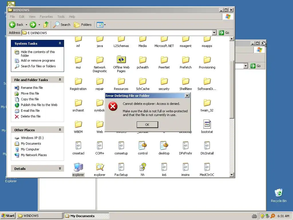Select the Offline Web Pages folder
Image resolution: width=293 pixels, height=220 pixels.
click(x=121, y=64)
